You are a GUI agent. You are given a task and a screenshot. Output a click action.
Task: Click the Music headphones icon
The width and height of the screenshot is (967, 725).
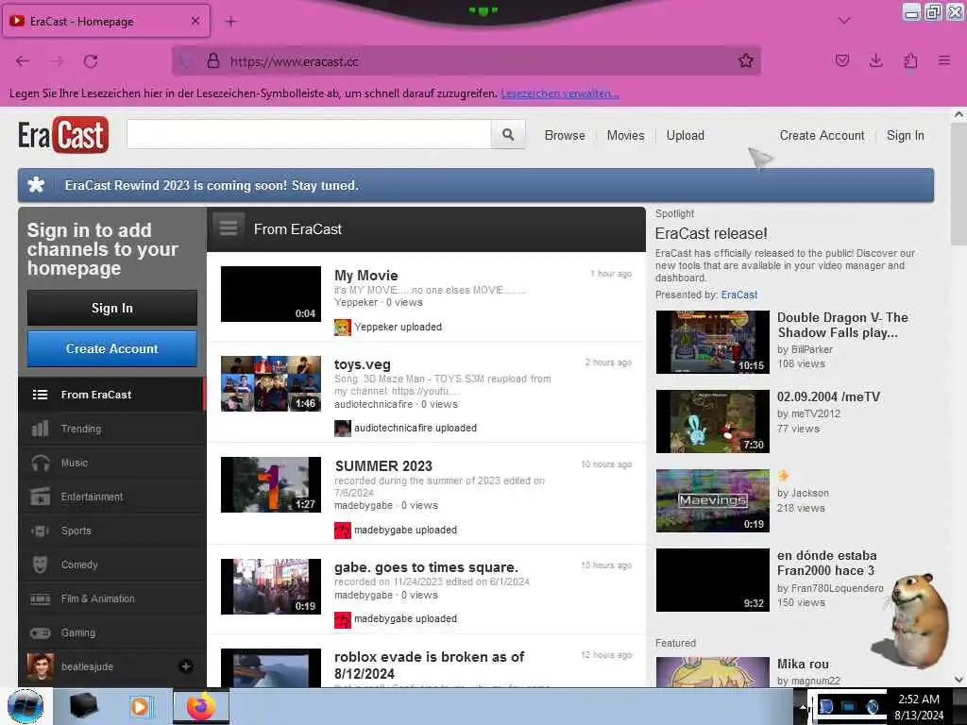pyautogui.click(x=40, y=463)
